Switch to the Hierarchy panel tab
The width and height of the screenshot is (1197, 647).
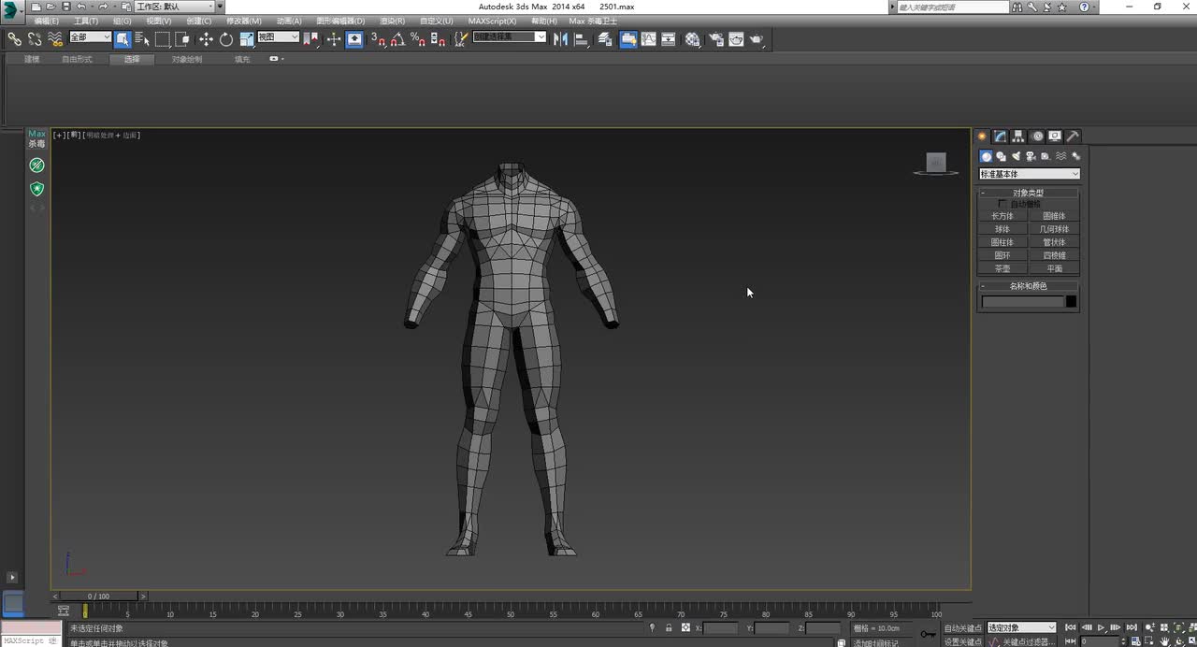point(1018,137)
